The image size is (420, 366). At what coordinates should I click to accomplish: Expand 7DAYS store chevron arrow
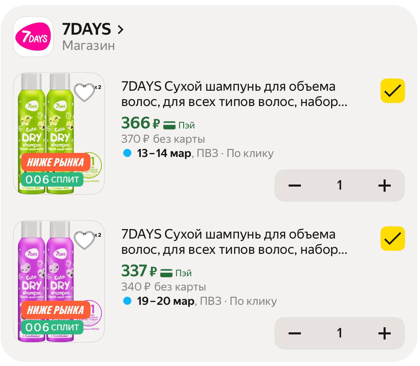[x=120, y=30]
